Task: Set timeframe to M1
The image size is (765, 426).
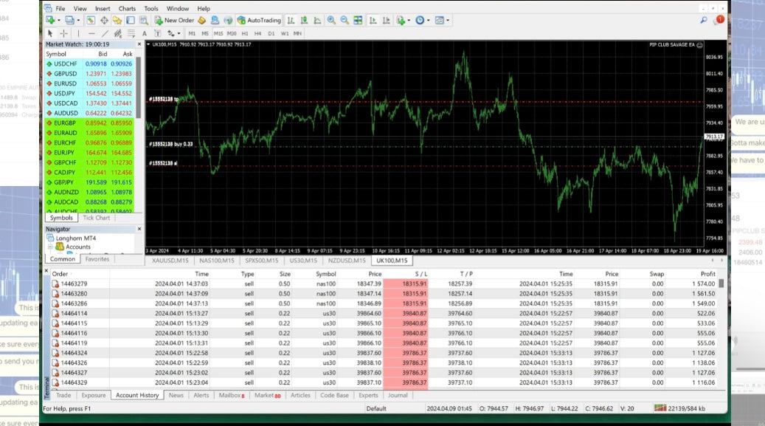Action: pyautogui.click(x=192, y=33)
